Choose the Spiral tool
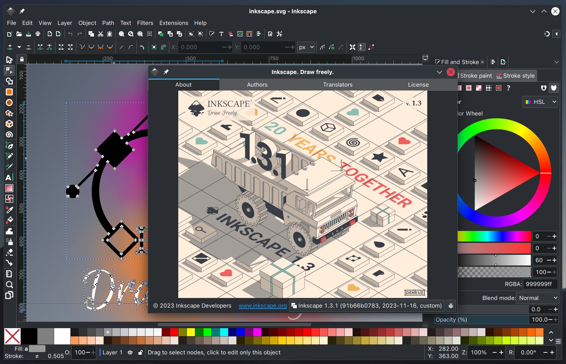This screenshot has width=566, height=364. (9, 135)
